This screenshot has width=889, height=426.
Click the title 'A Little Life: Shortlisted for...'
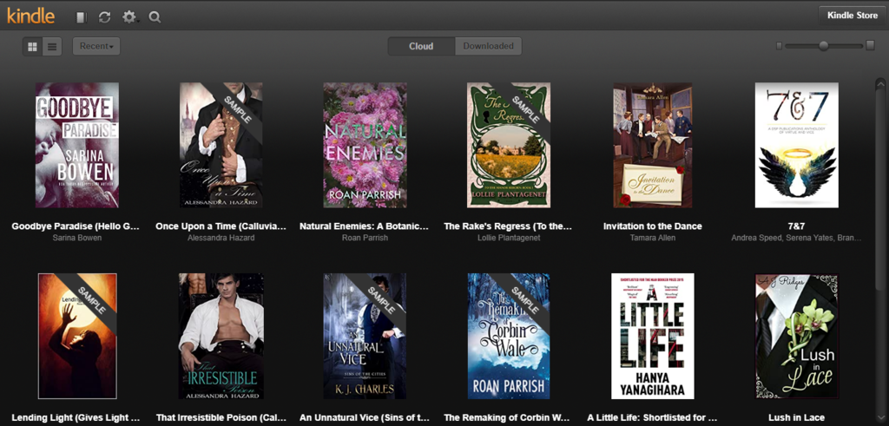pyautogui.click(x=653, y=418)
